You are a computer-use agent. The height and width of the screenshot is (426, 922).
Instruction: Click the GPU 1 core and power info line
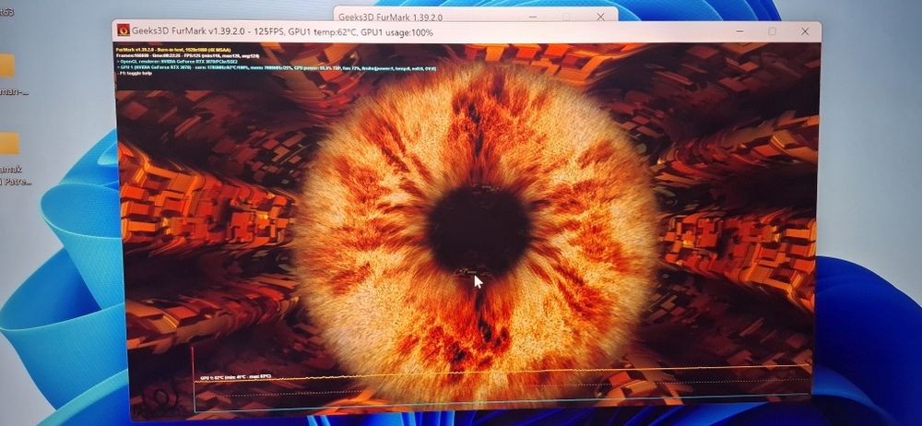(277, 67)
